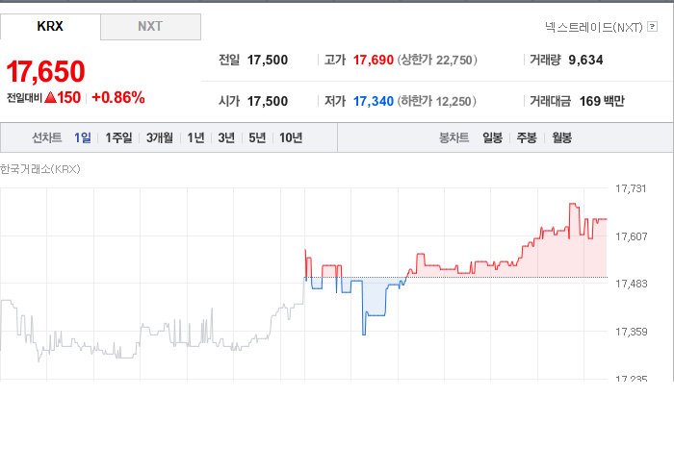Click the 시가 value 17,500

[x=268, y=101]
